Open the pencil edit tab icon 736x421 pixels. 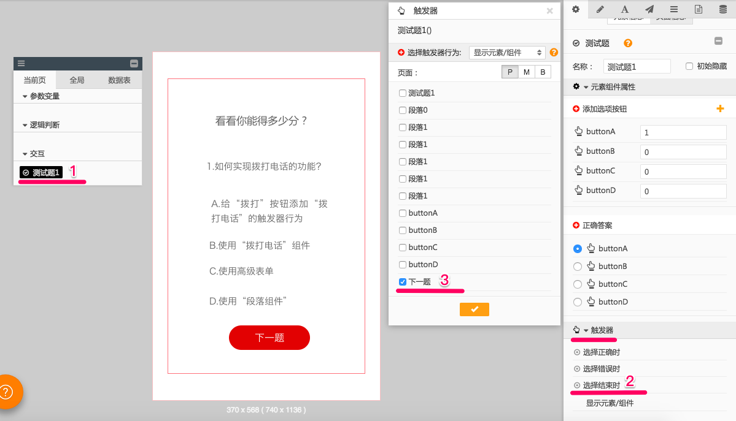coord(600,9)
